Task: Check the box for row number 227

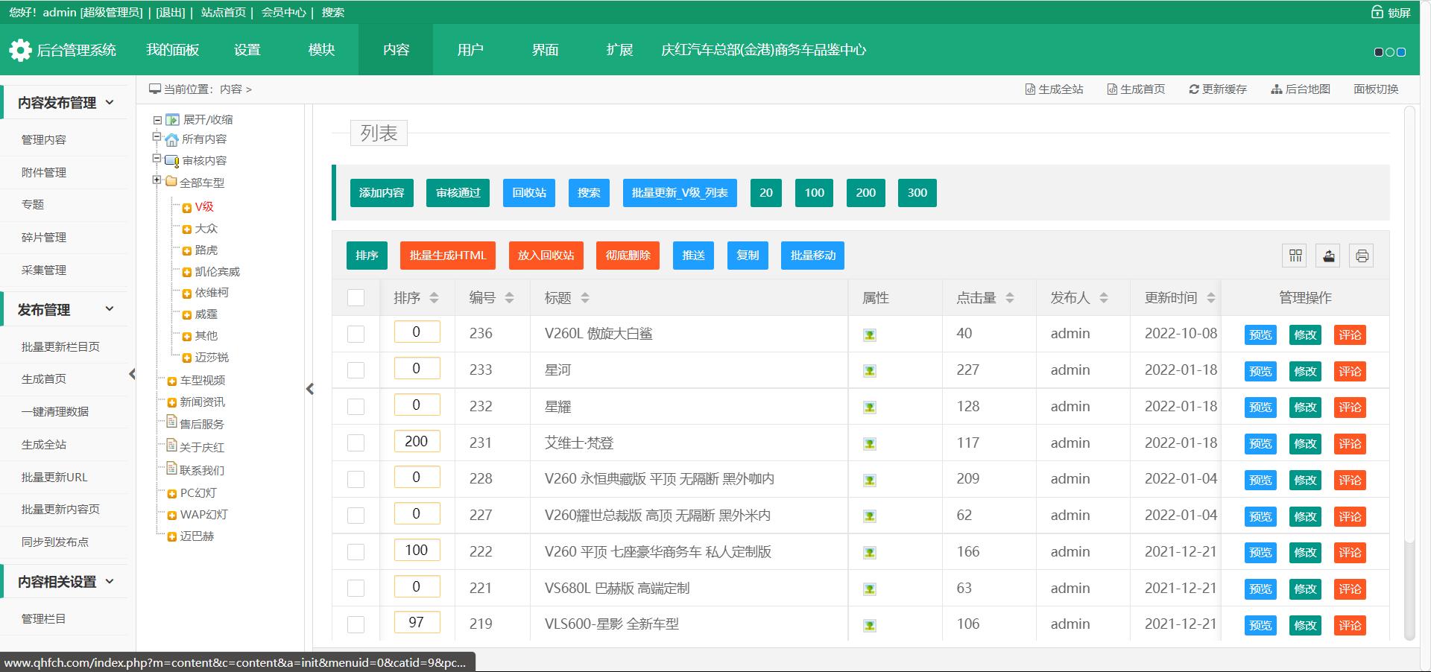Action: coord(356,516)
